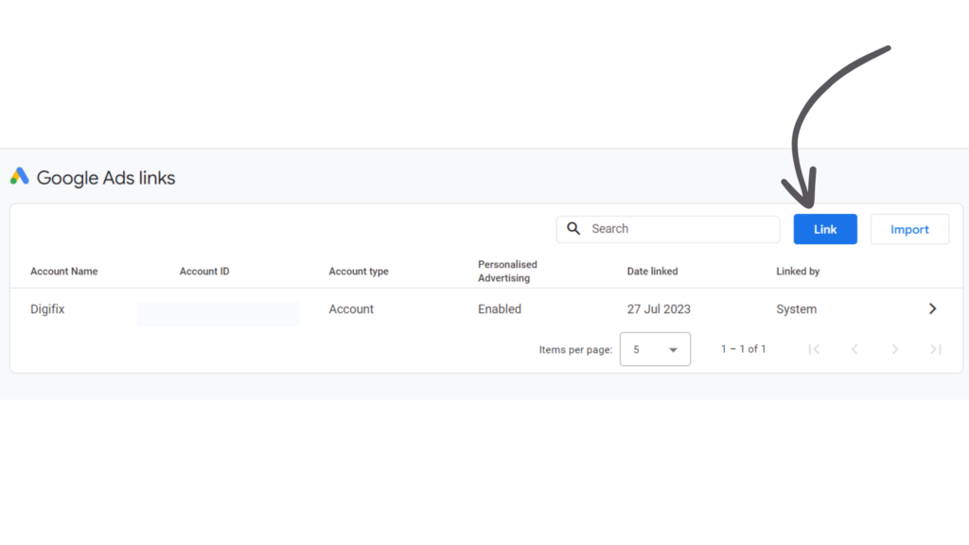969x545 pixels.
Task: Click the Items per page label
Action: pos(575,350)
